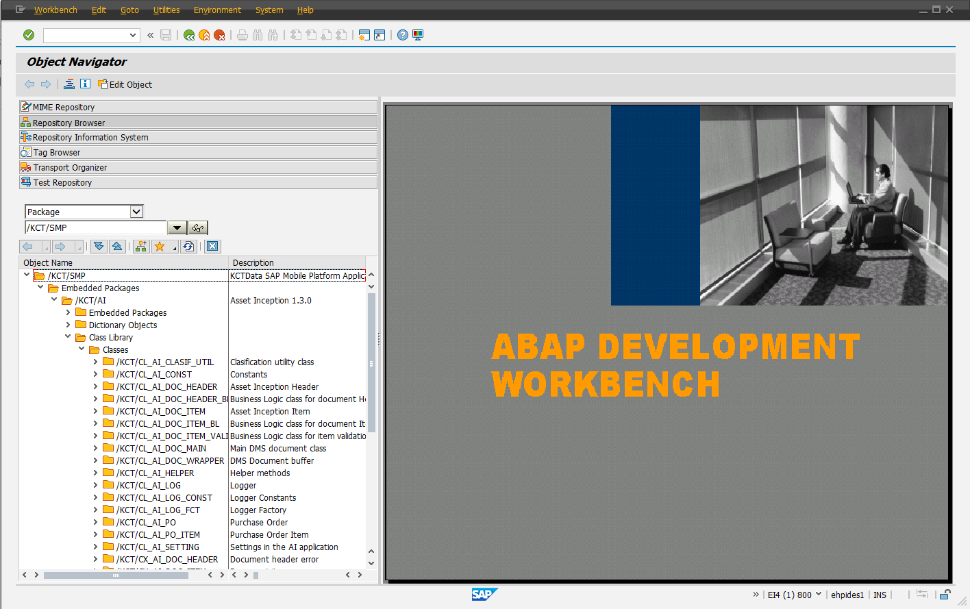Open a new session with the window-star icon

(364, 35)
